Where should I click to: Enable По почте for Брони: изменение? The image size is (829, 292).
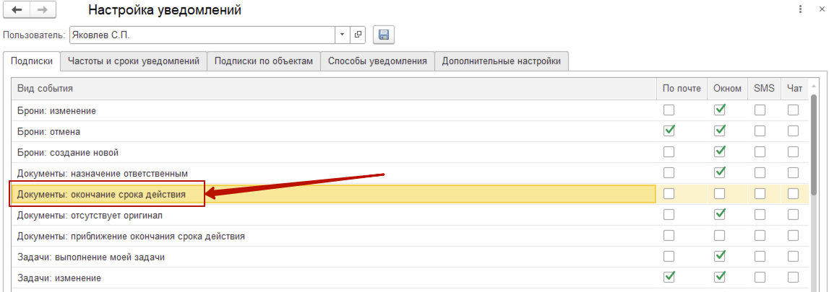tap(669, 110)
